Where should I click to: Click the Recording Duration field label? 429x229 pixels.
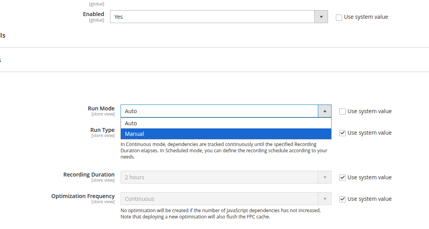tap(89, 175)
